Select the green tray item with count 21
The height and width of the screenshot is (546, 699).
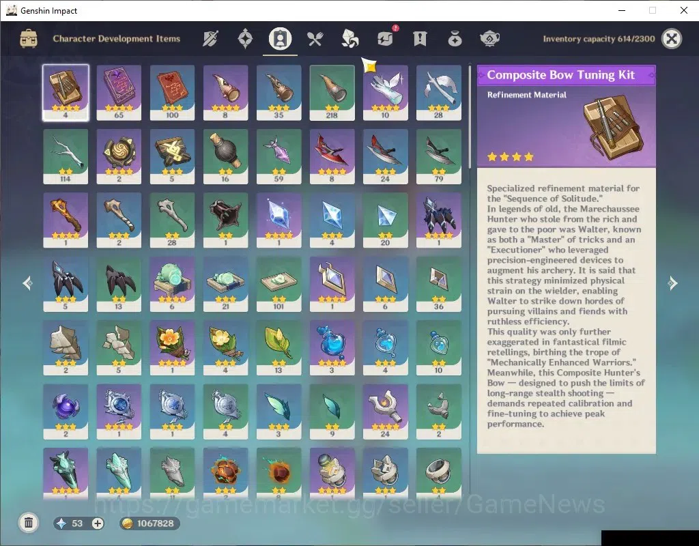225,284
